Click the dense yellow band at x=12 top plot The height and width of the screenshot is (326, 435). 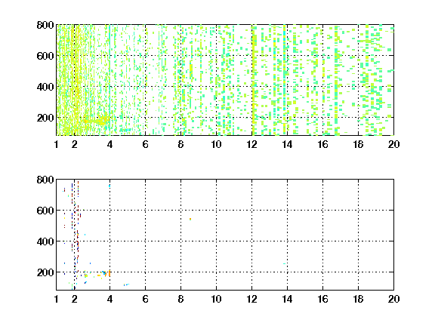coord(253,81)
